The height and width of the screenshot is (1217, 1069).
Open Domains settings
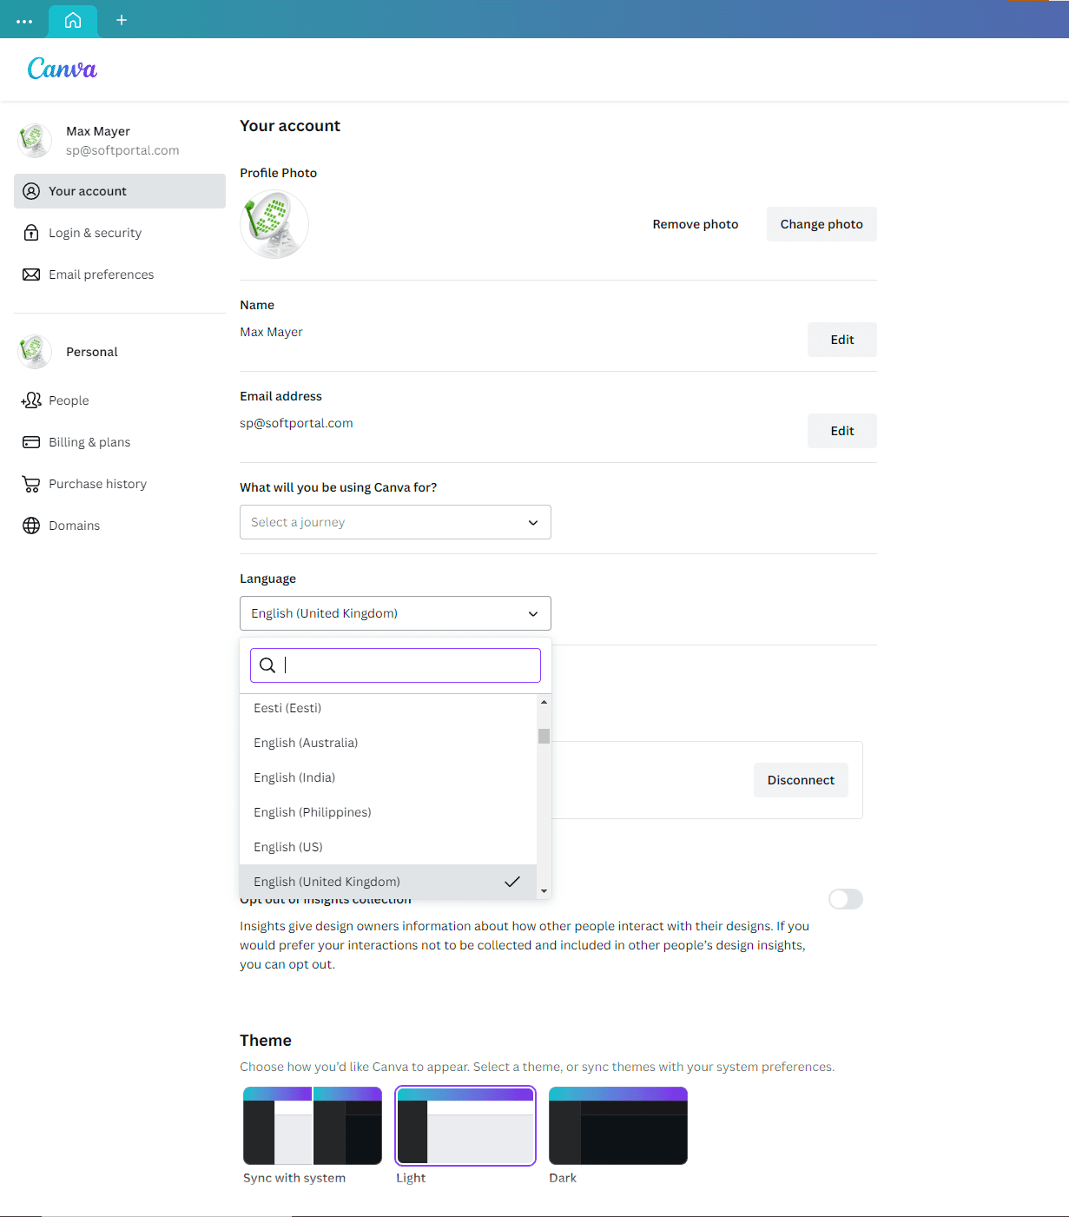[x=120, y=526]
